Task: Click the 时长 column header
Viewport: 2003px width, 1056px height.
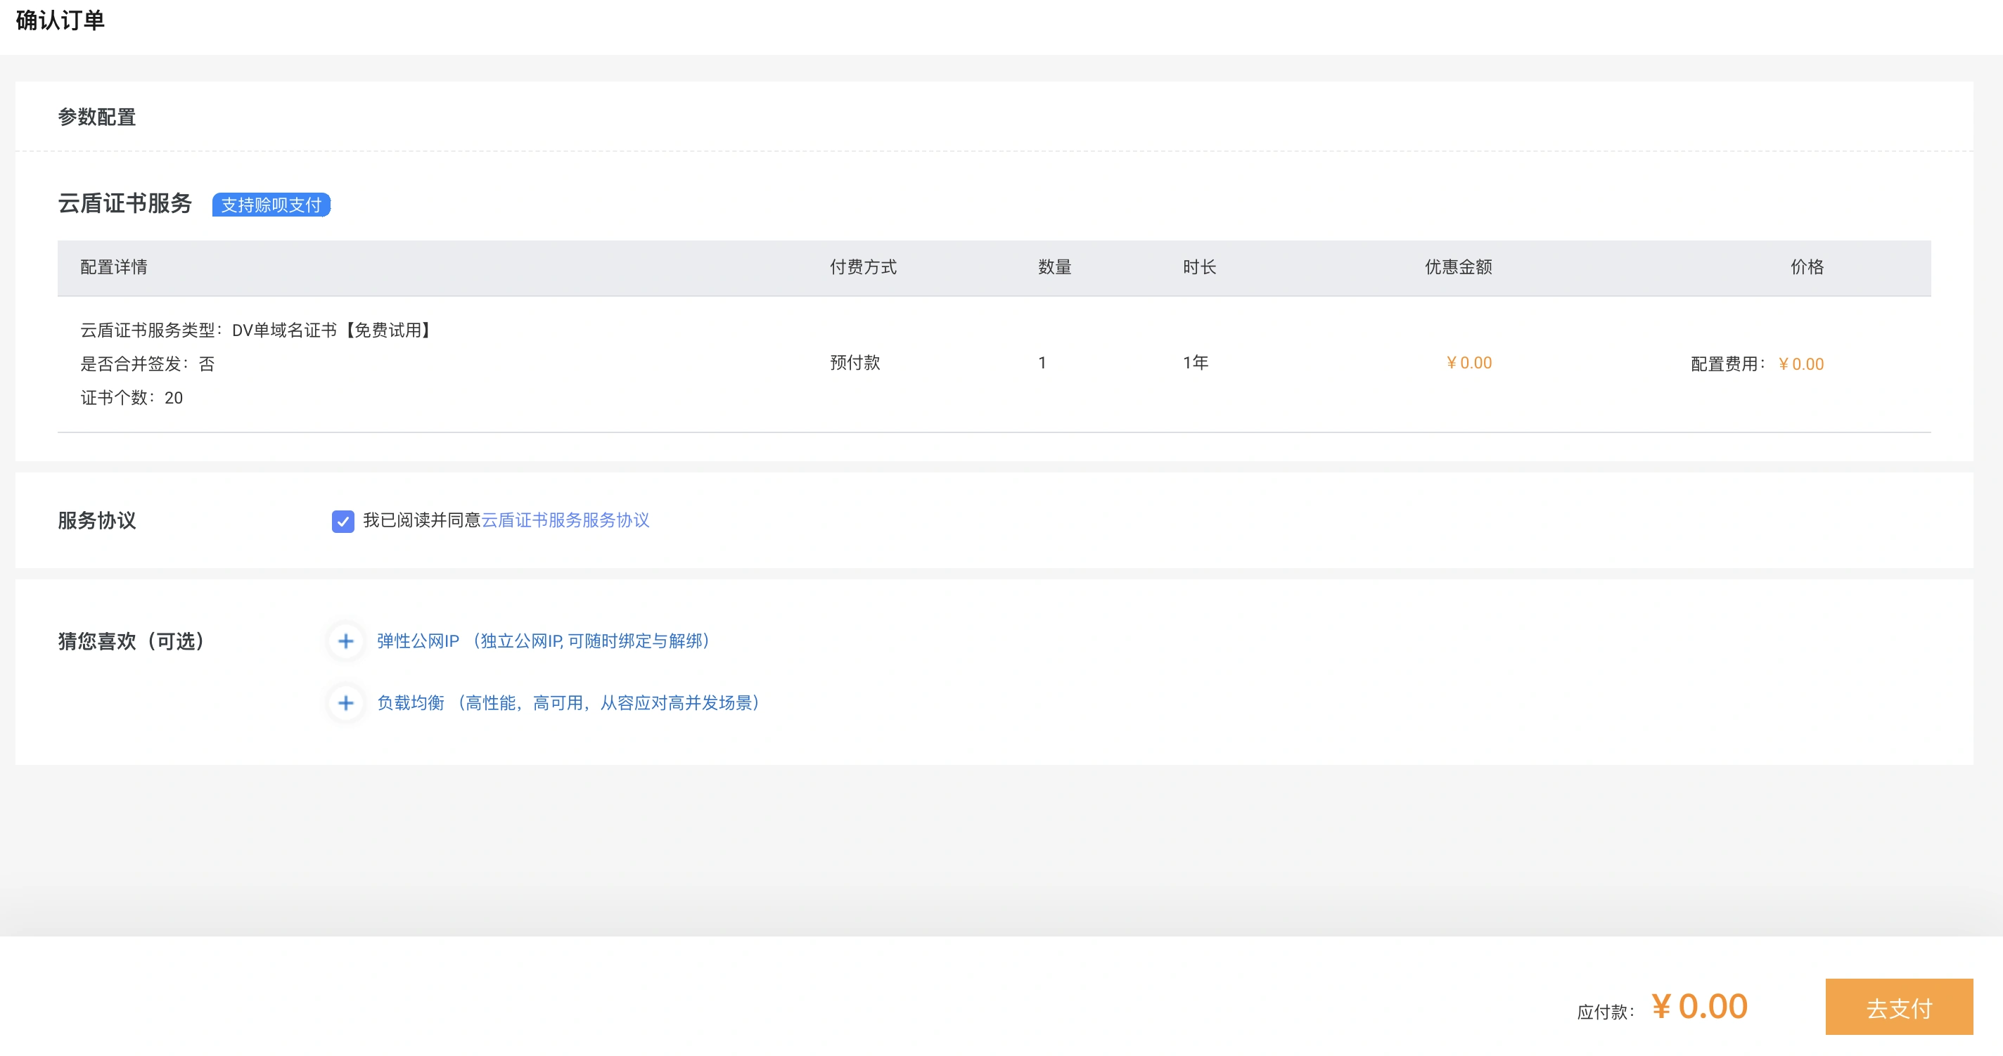Action: pos(1199,267)
